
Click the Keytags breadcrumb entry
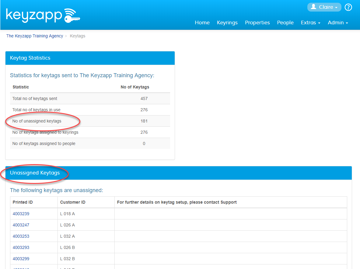[x=77, y=36]
